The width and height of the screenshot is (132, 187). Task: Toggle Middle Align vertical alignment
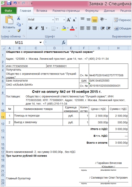(x=88, y=19)
